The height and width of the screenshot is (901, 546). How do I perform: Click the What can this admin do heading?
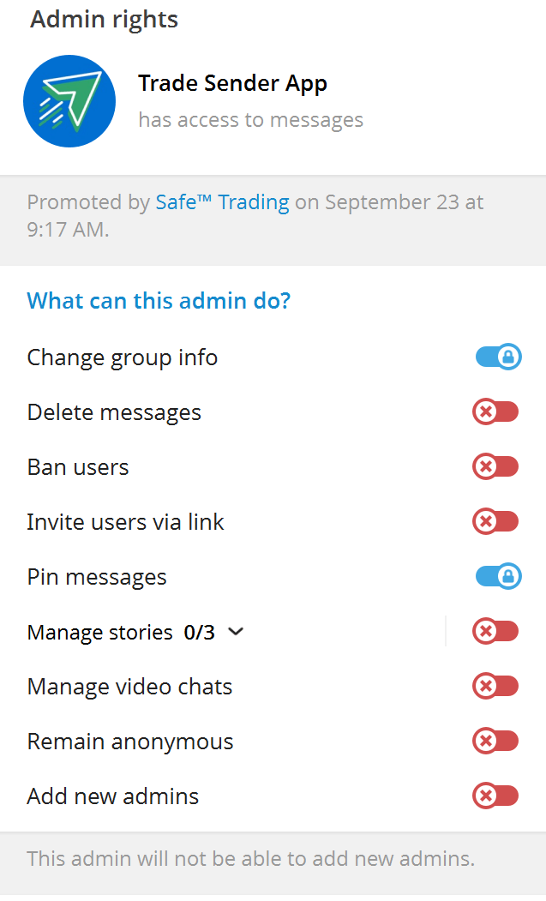[x=159, y=300]
